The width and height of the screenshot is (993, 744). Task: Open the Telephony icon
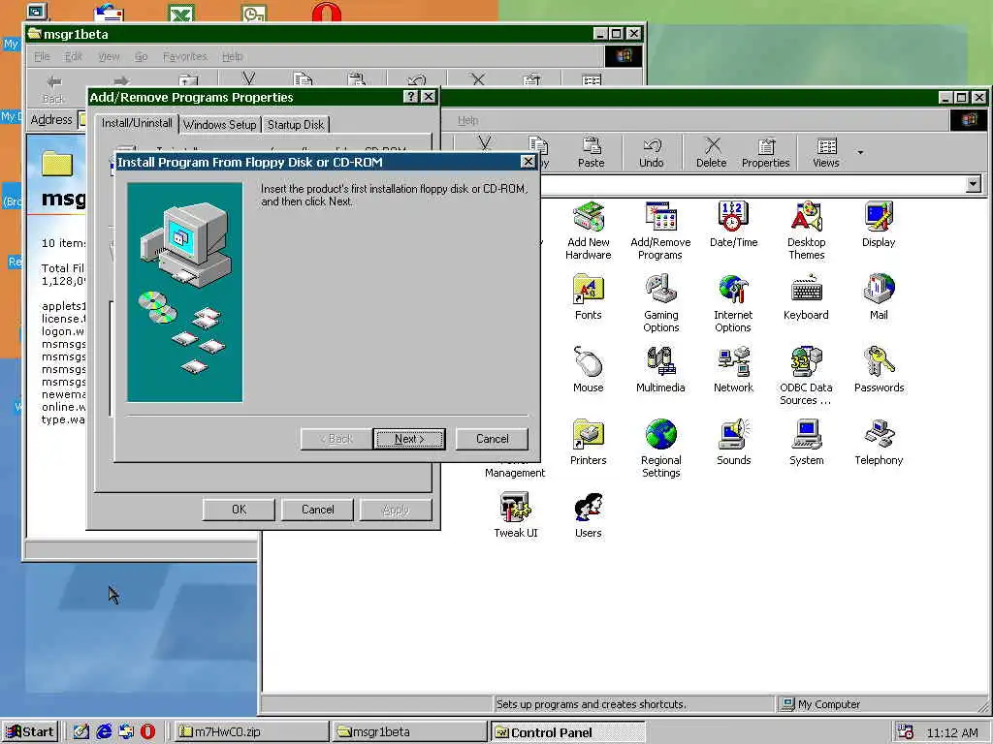click(x=879, y=442)
